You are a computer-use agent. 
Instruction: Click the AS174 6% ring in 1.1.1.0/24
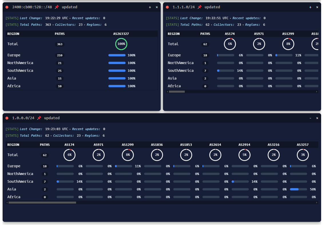pos(230,44)
